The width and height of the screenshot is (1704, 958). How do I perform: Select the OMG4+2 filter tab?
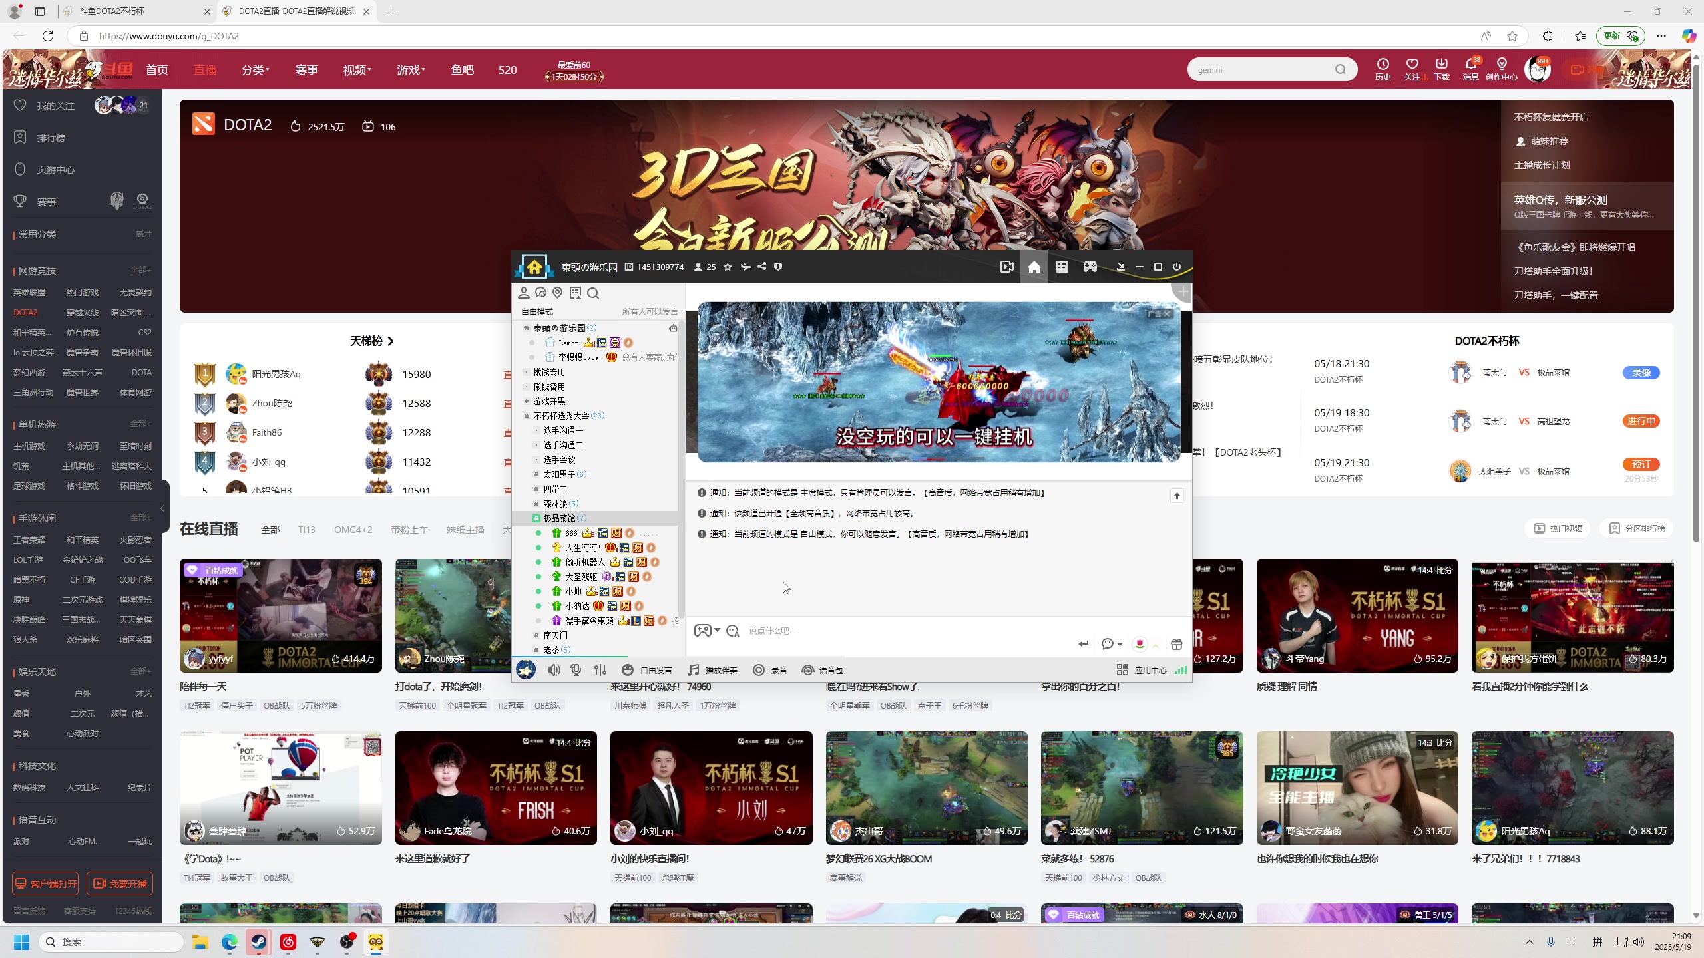[353, 530]
